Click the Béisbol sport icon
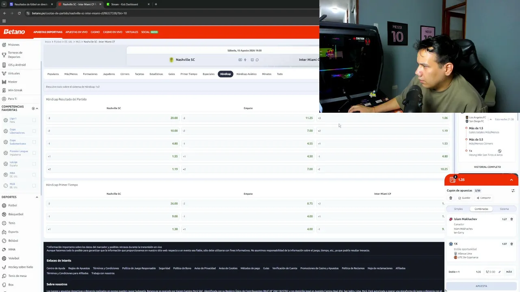This screenshot has height=292, width=520. (4, 241)
